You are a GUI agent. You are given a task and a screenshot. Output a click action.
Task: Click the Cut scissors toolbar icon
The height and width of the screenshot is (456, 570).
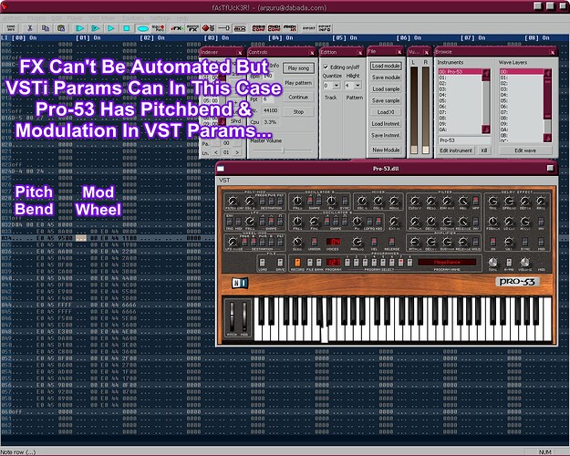30,28
